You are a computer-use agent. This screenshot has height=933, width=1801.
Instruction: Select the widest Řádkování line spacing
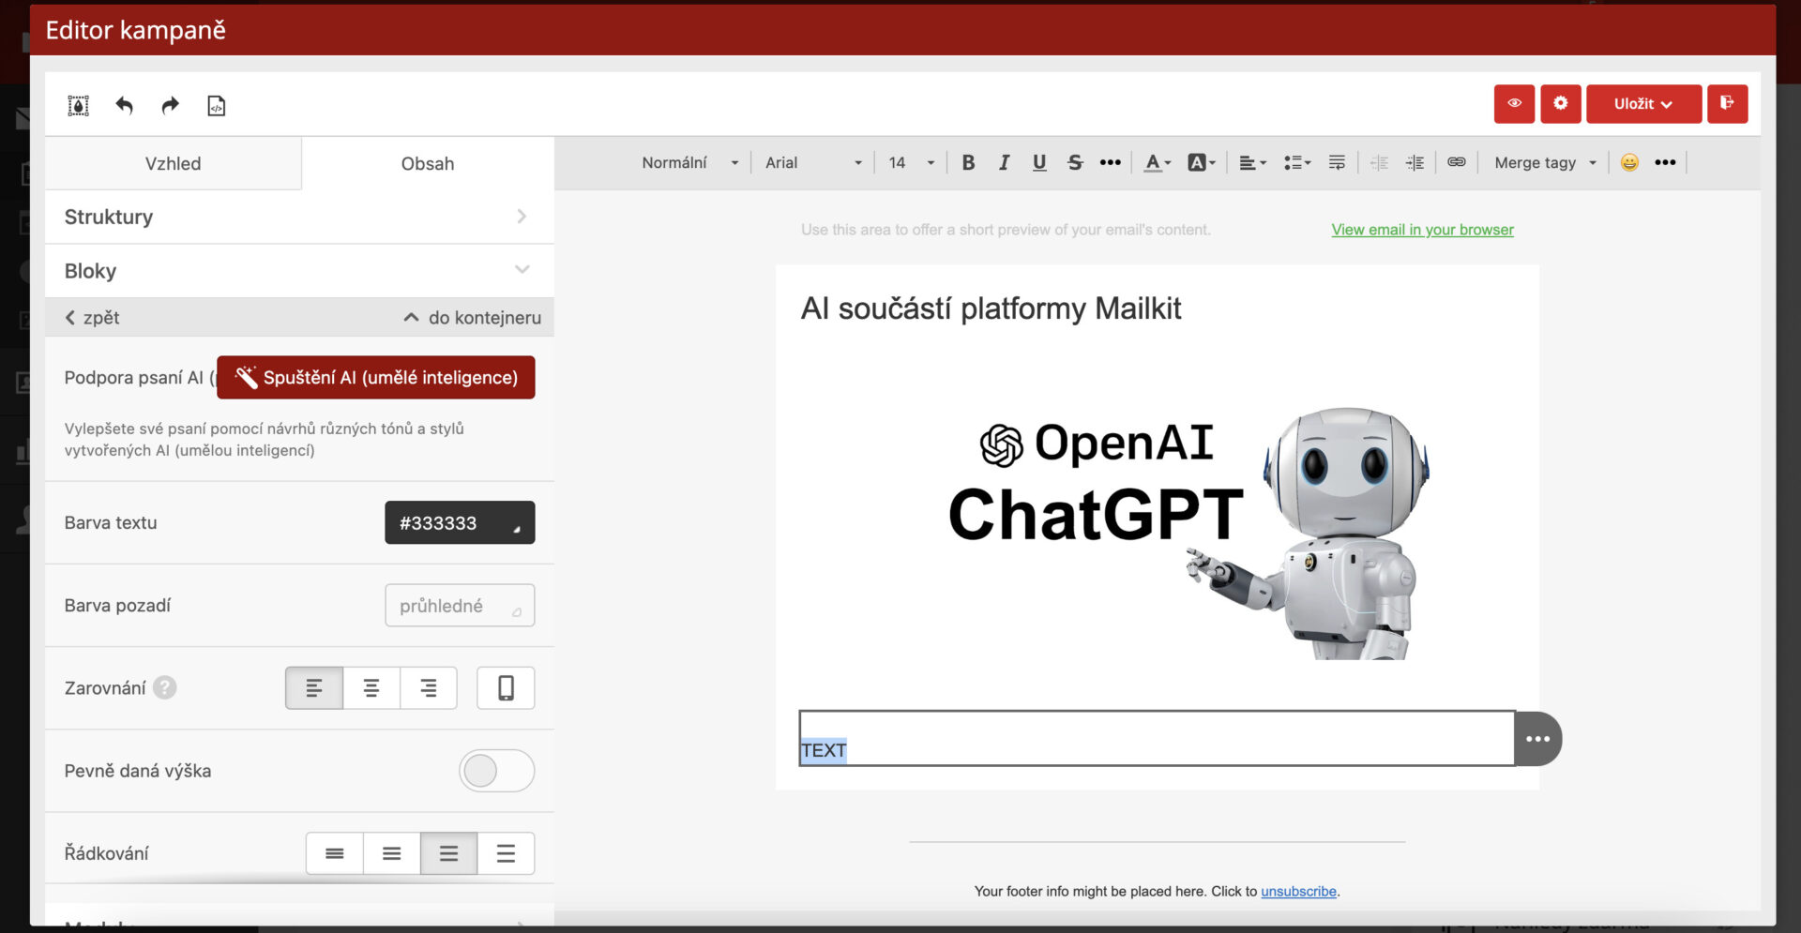pyautogui.click(x=507, y=853)
